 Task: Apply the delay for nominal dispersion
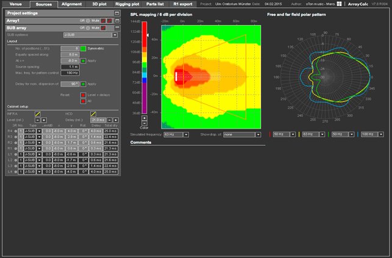pos(84,84)
